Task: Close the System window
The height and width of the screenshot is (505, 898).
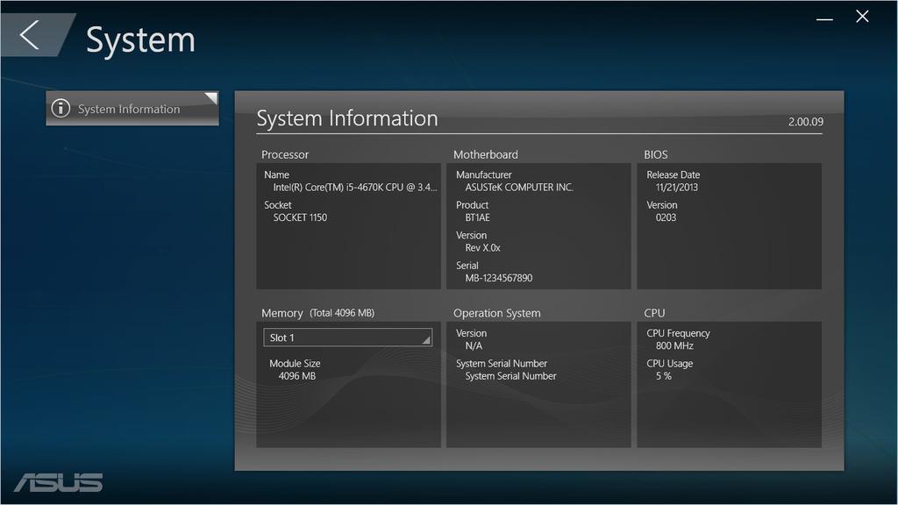Action: pos(863,17)
